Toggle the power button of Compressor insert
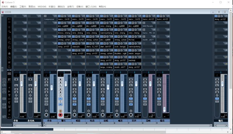This screenshot has width=233, height=134. click(45, 16)
